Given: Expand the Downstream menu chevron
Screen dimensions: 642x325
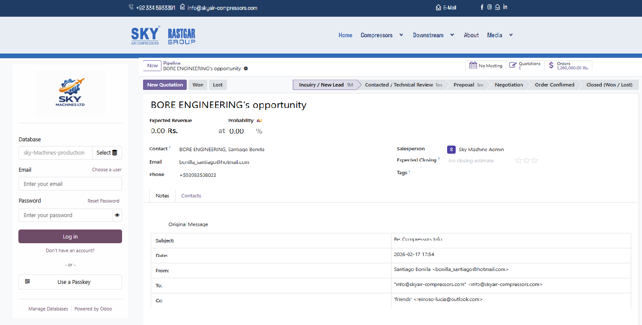Looking at the screenshot, I should [452, 35].
